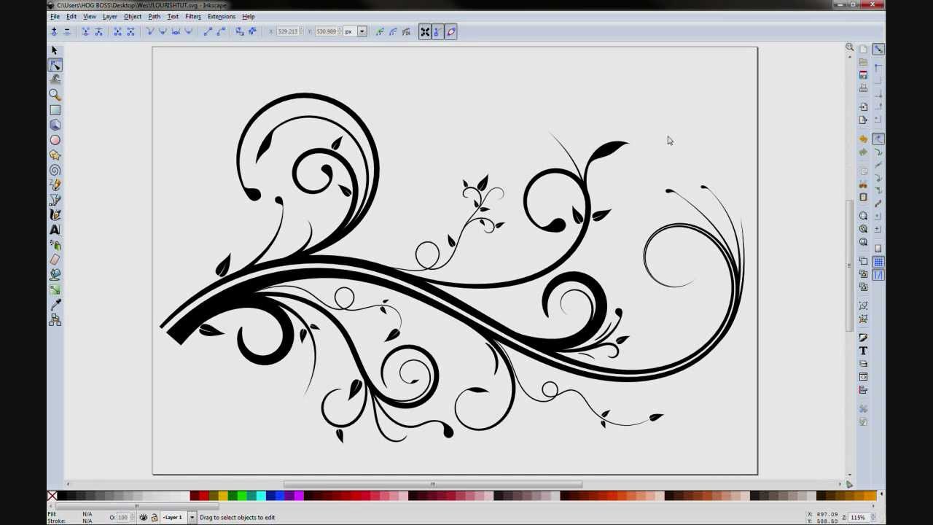Open the color palette options arrow
This screenshot has height=525, width=933.
pos(881,494)
